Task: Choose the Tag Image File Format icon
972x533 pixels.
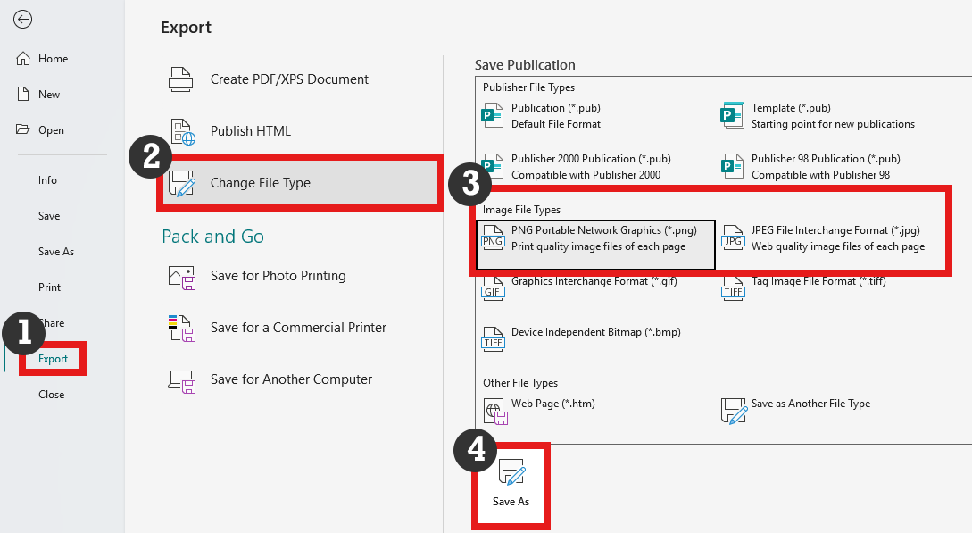Action: pos(733,288)
